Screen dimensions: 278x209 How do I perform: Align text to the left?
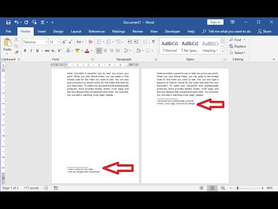pos(99,51)
